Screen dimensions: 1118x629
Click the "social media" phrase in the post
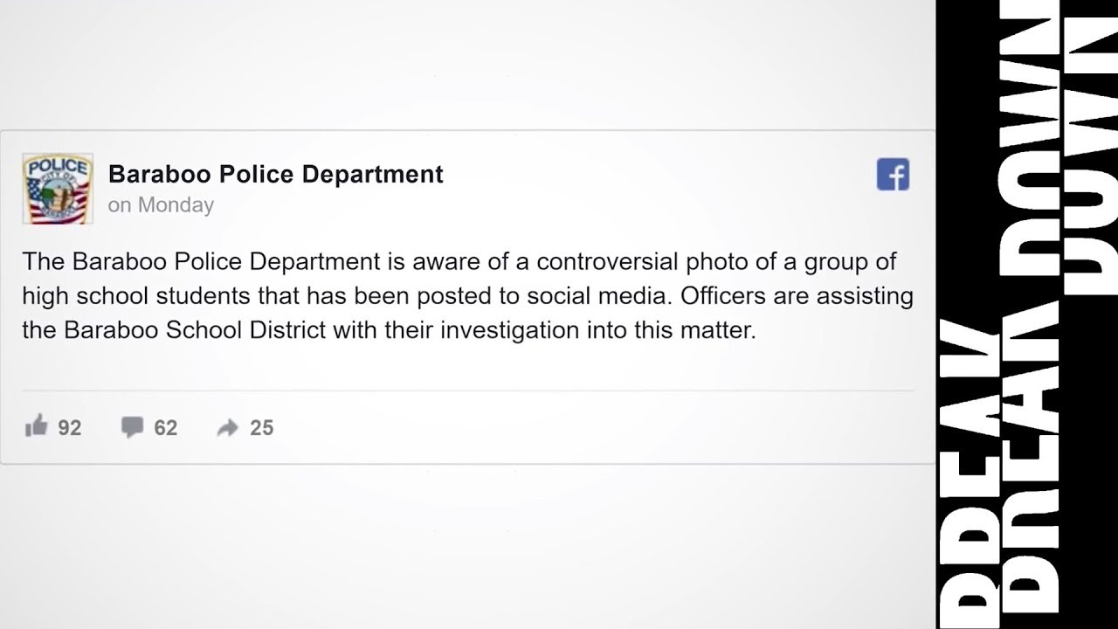point(599,296)
